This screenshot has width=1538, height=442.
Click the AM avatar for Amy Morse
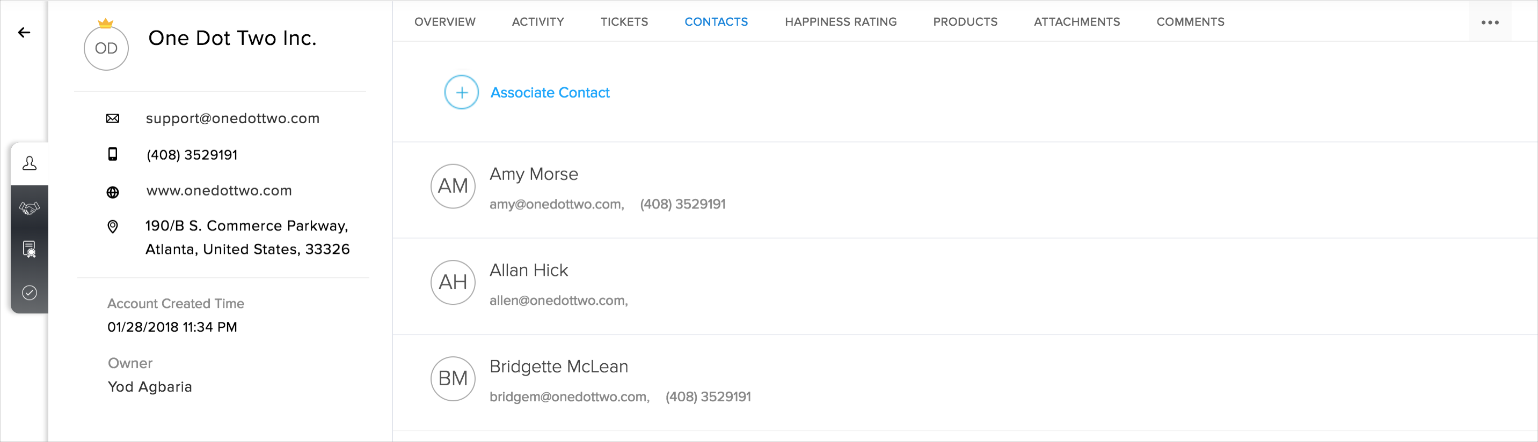click(453, 186)
